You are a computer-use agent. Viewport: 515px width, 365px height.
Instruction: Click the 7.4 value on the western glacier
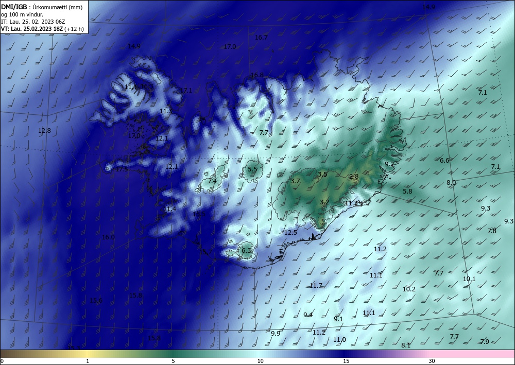tap(212, 181)
